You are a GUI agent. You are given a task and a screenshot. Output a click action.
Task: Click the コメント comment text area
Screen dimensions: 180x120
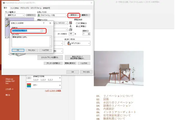tap(31, 41)
